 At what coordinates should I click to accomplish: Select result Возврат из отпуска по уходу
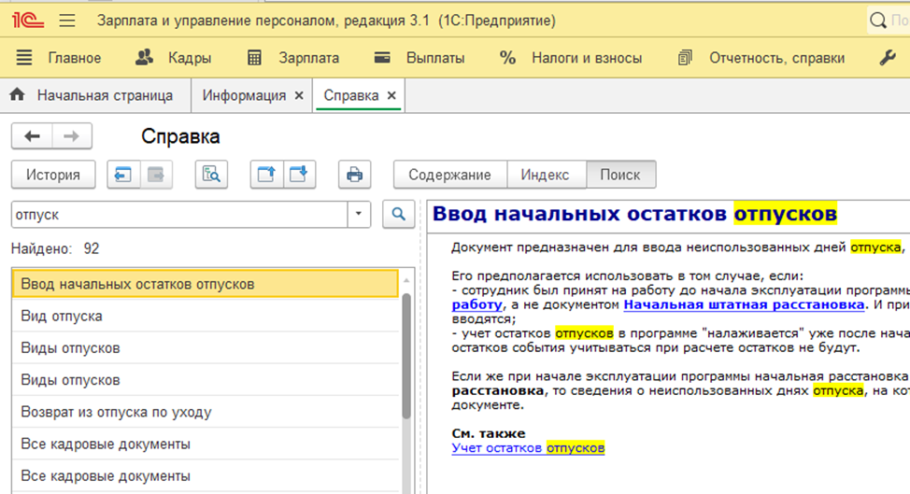(206, 412)
